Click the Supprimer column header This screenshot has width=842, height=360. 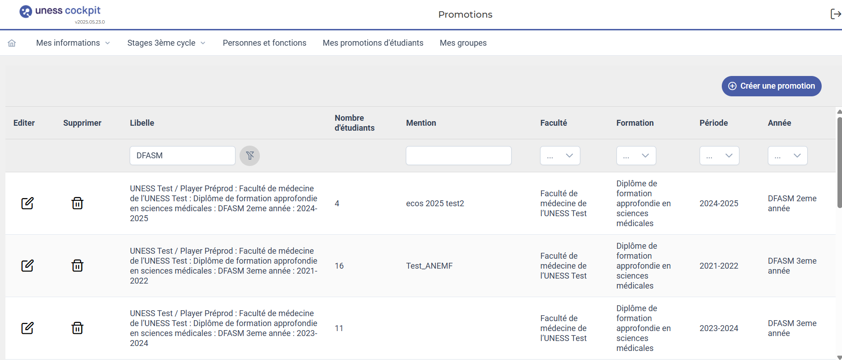click(82, 123)
